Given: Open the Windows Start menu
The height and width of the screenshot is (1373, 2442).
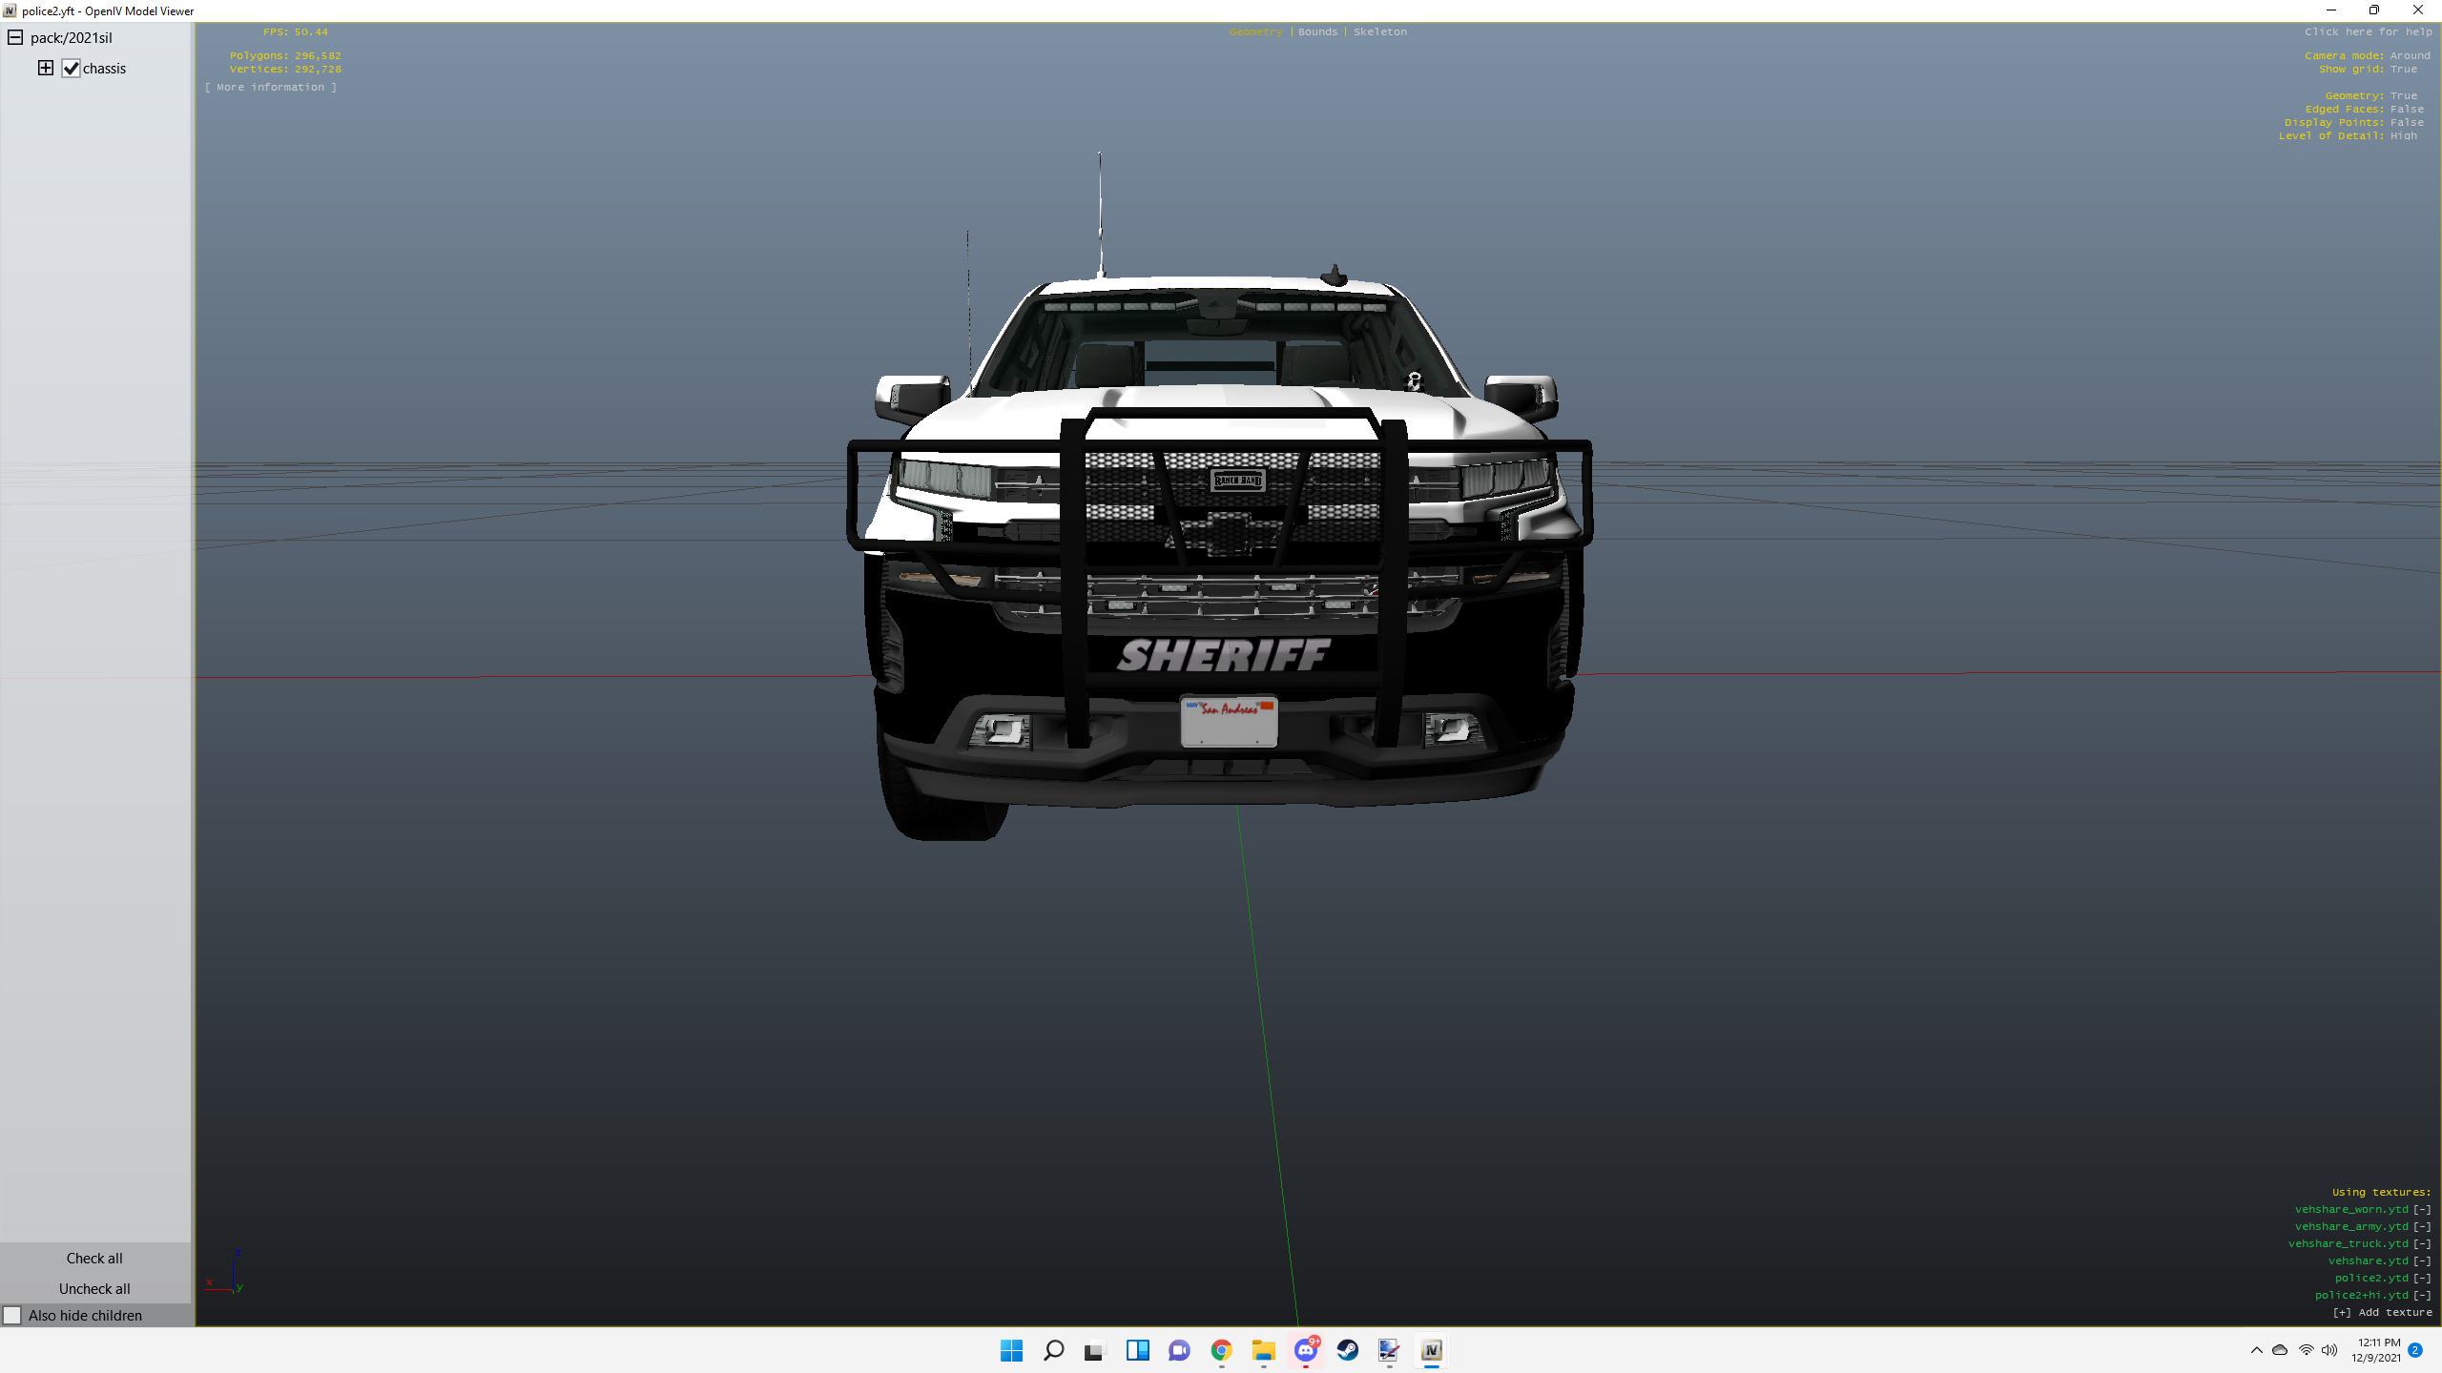Looking at the screenshot, I should [1011, 1350].
